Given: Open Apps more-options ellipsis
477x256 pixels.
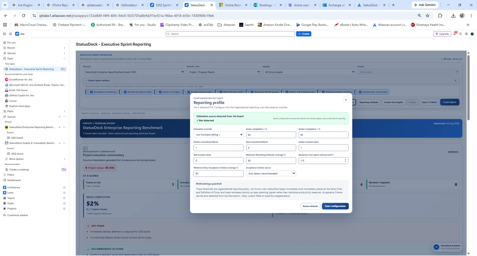Looking at the screenshot, I should 64,59.
